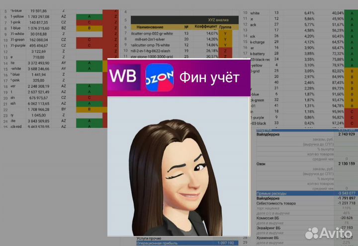Select the "Вайлдберриз" row with 2 743 929
This screenshot has width=358, height=246.
point(306,134)
